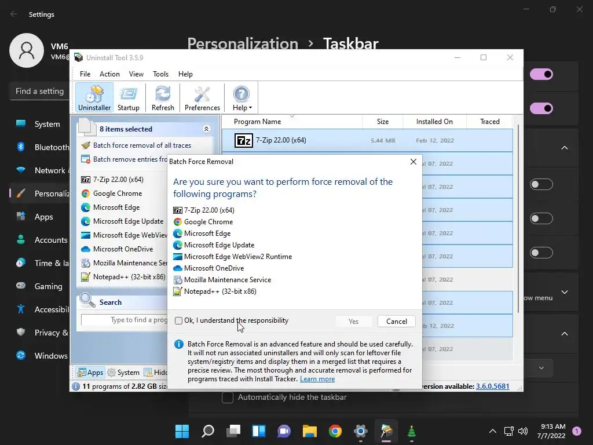Open version 3.6.0.5681 update link
Viewport: 593px width, 445px height.
(492, 386)
